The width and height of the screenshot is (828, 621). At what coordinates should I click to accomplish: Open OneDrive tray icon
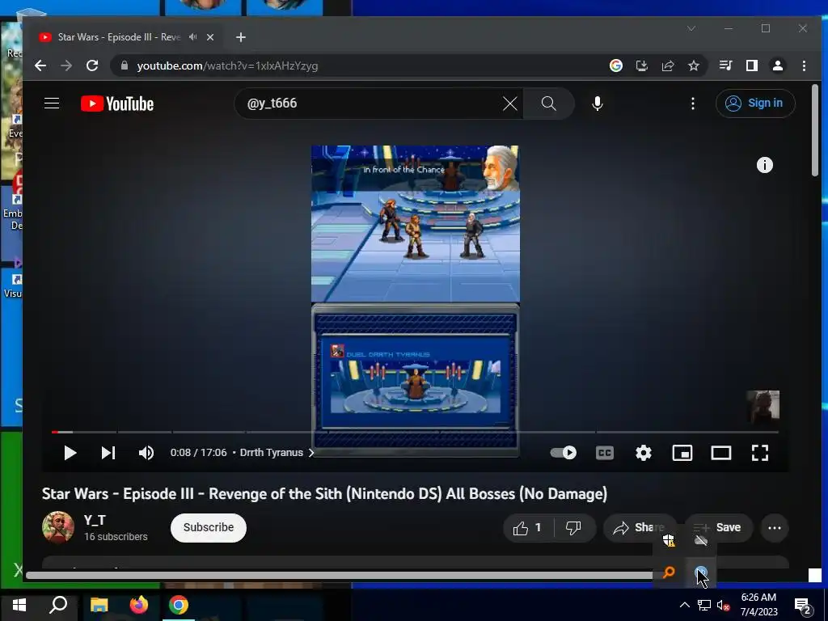coord(701,540)
